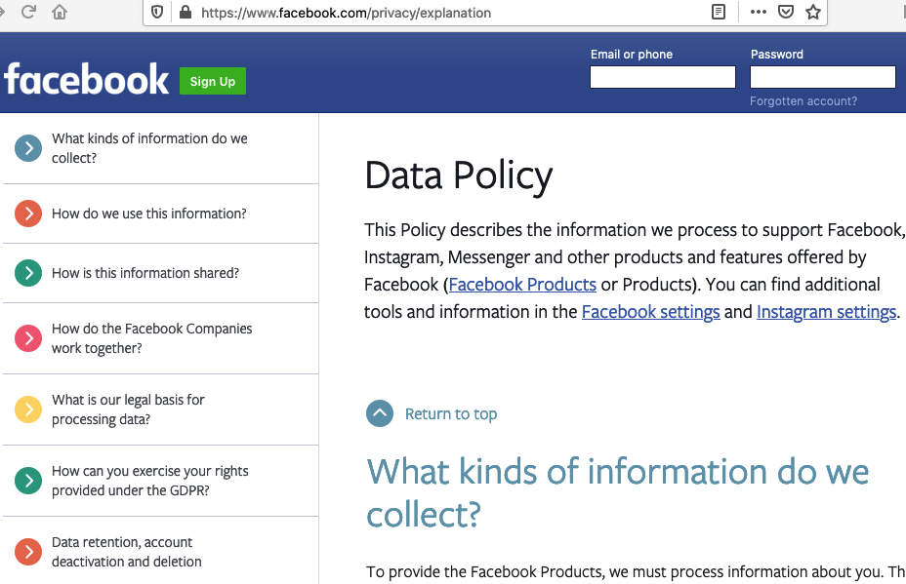Open the page actions three-dots menu
Screen dimensions: 906x584
point(758,12)
